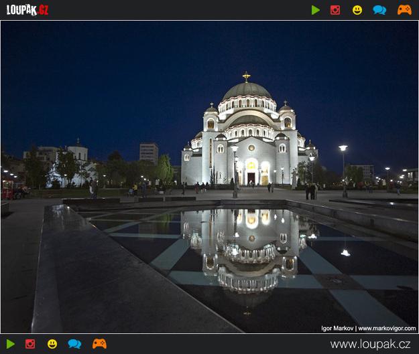This screenshot has height=354, width=419.
Task: Click the small white church on the left
Action: point(76,164)
